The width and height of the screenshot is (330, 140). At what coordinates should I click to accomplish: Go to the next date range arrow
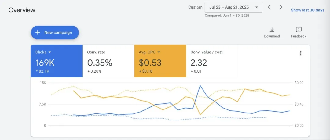point(281,7)
